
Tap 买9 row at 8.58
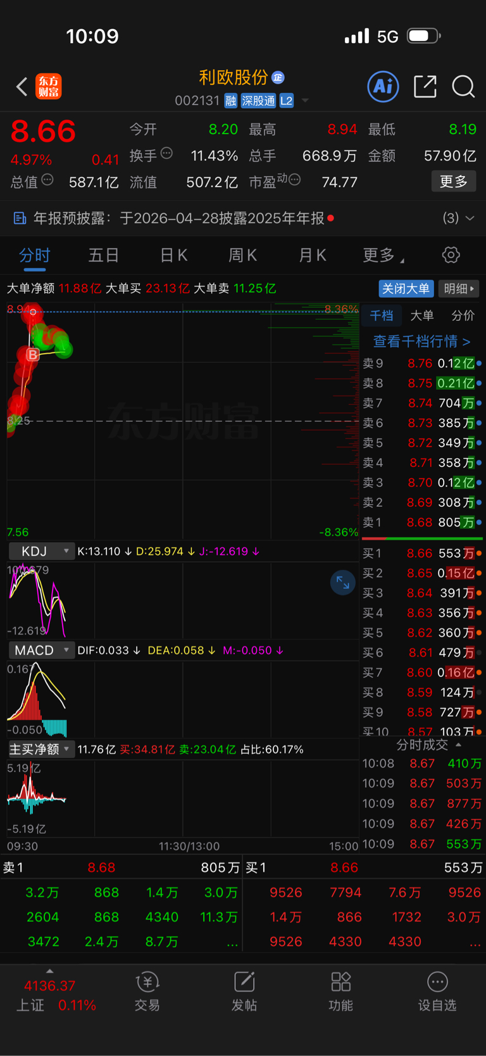pyautogui.click(x=422, y=712)
